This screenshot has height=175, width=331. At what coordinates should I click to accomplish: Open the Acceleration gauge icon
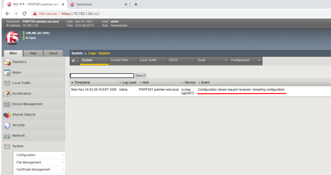(7, 94)
